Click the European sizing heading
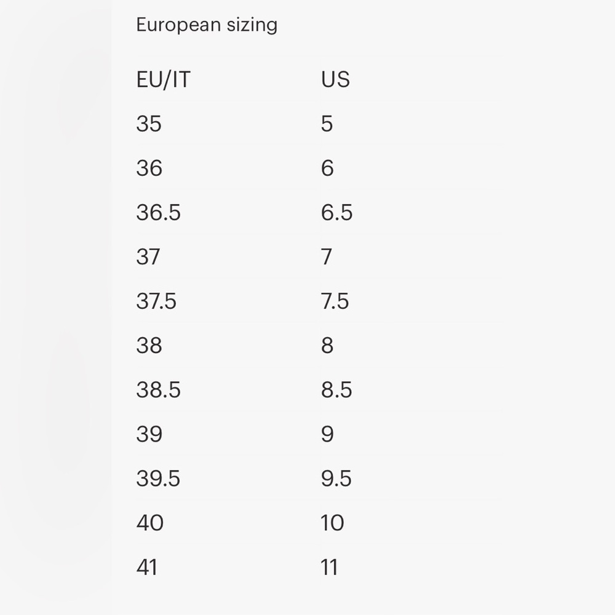Screen dimensions: 615x615 tap(207, 25)
